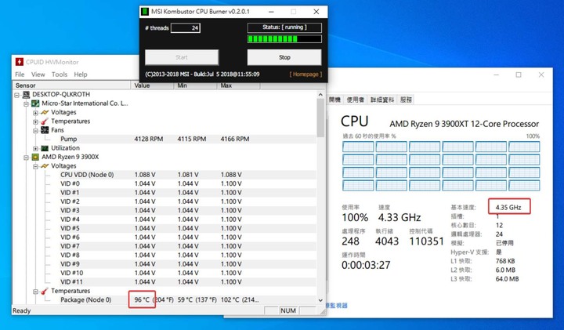Click the Stop button in CPU Burner
Viewport: 564px width, 330px height.
tap(284, 57)
